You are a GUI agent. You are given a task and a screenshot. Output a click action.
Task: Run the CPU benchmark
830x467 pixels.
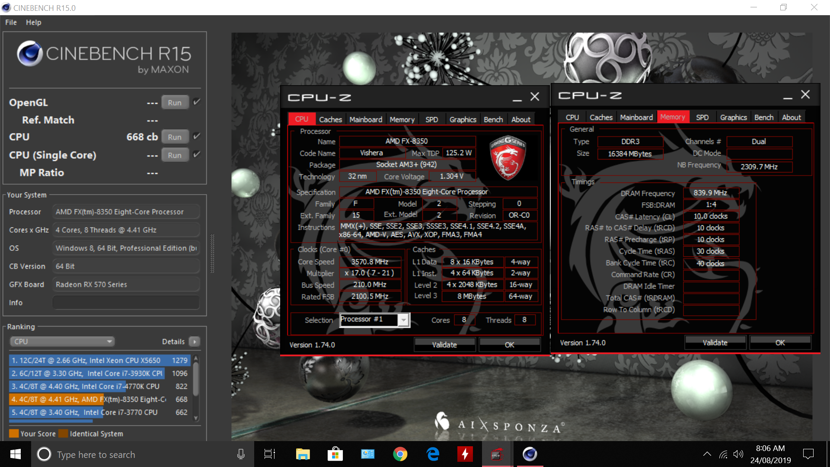[175, 137]
